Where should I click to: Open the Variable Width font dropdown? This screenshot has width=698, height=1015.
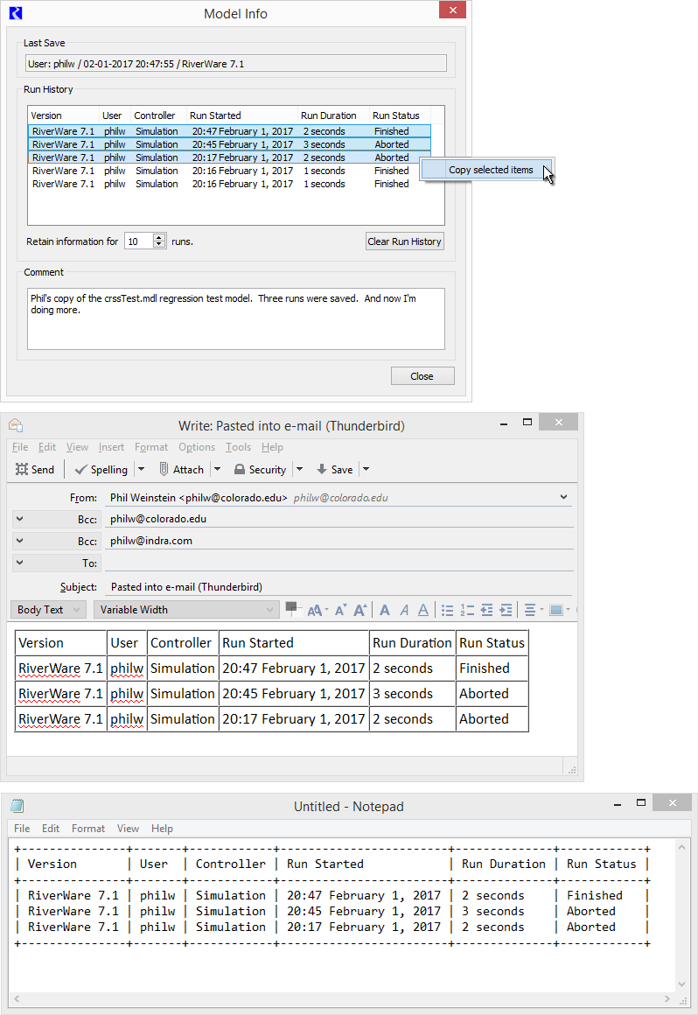pyautogui.click(x=186, y=610)
